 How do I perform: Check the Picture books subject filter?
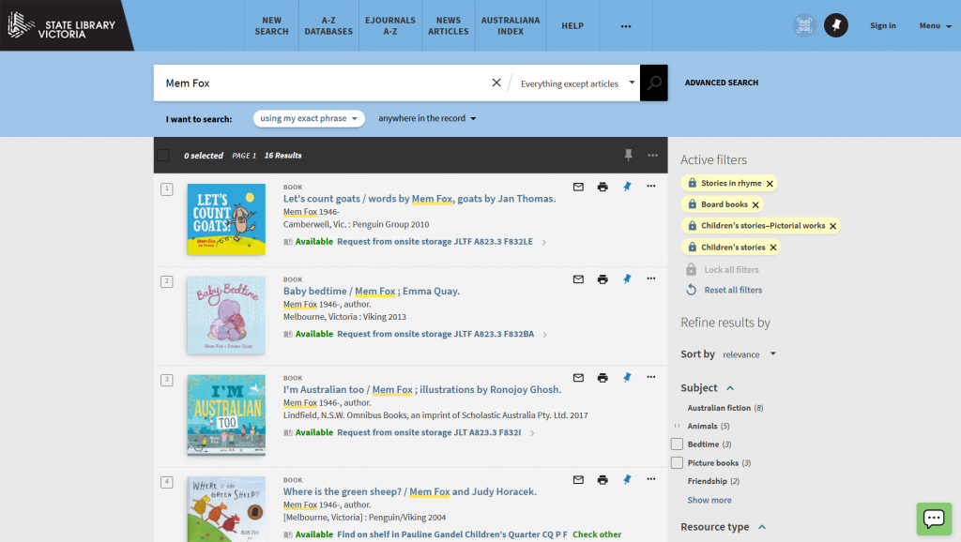tap(677, 463)
